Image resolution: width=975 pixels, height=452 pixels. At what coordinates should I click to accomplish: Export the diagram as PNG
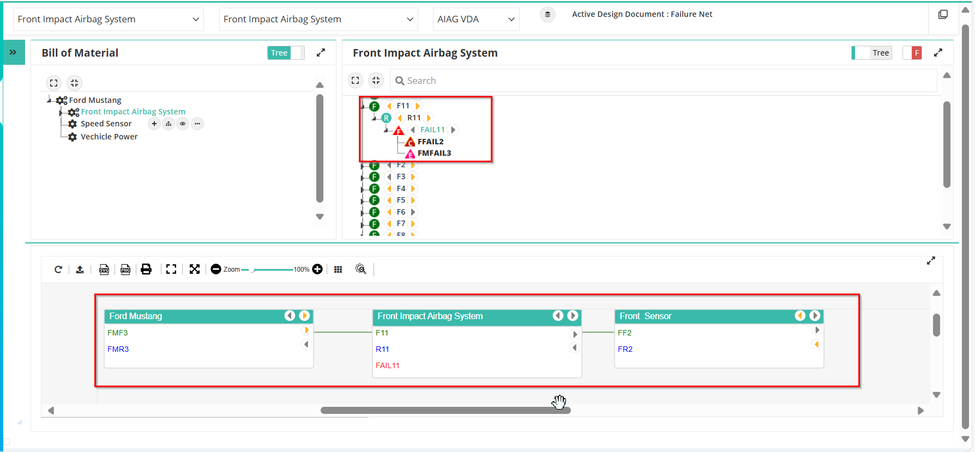[x=125, y=269]
